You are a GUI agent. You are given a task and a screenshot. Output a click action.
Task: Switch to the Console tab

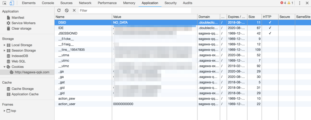click(x=48, y=3)
